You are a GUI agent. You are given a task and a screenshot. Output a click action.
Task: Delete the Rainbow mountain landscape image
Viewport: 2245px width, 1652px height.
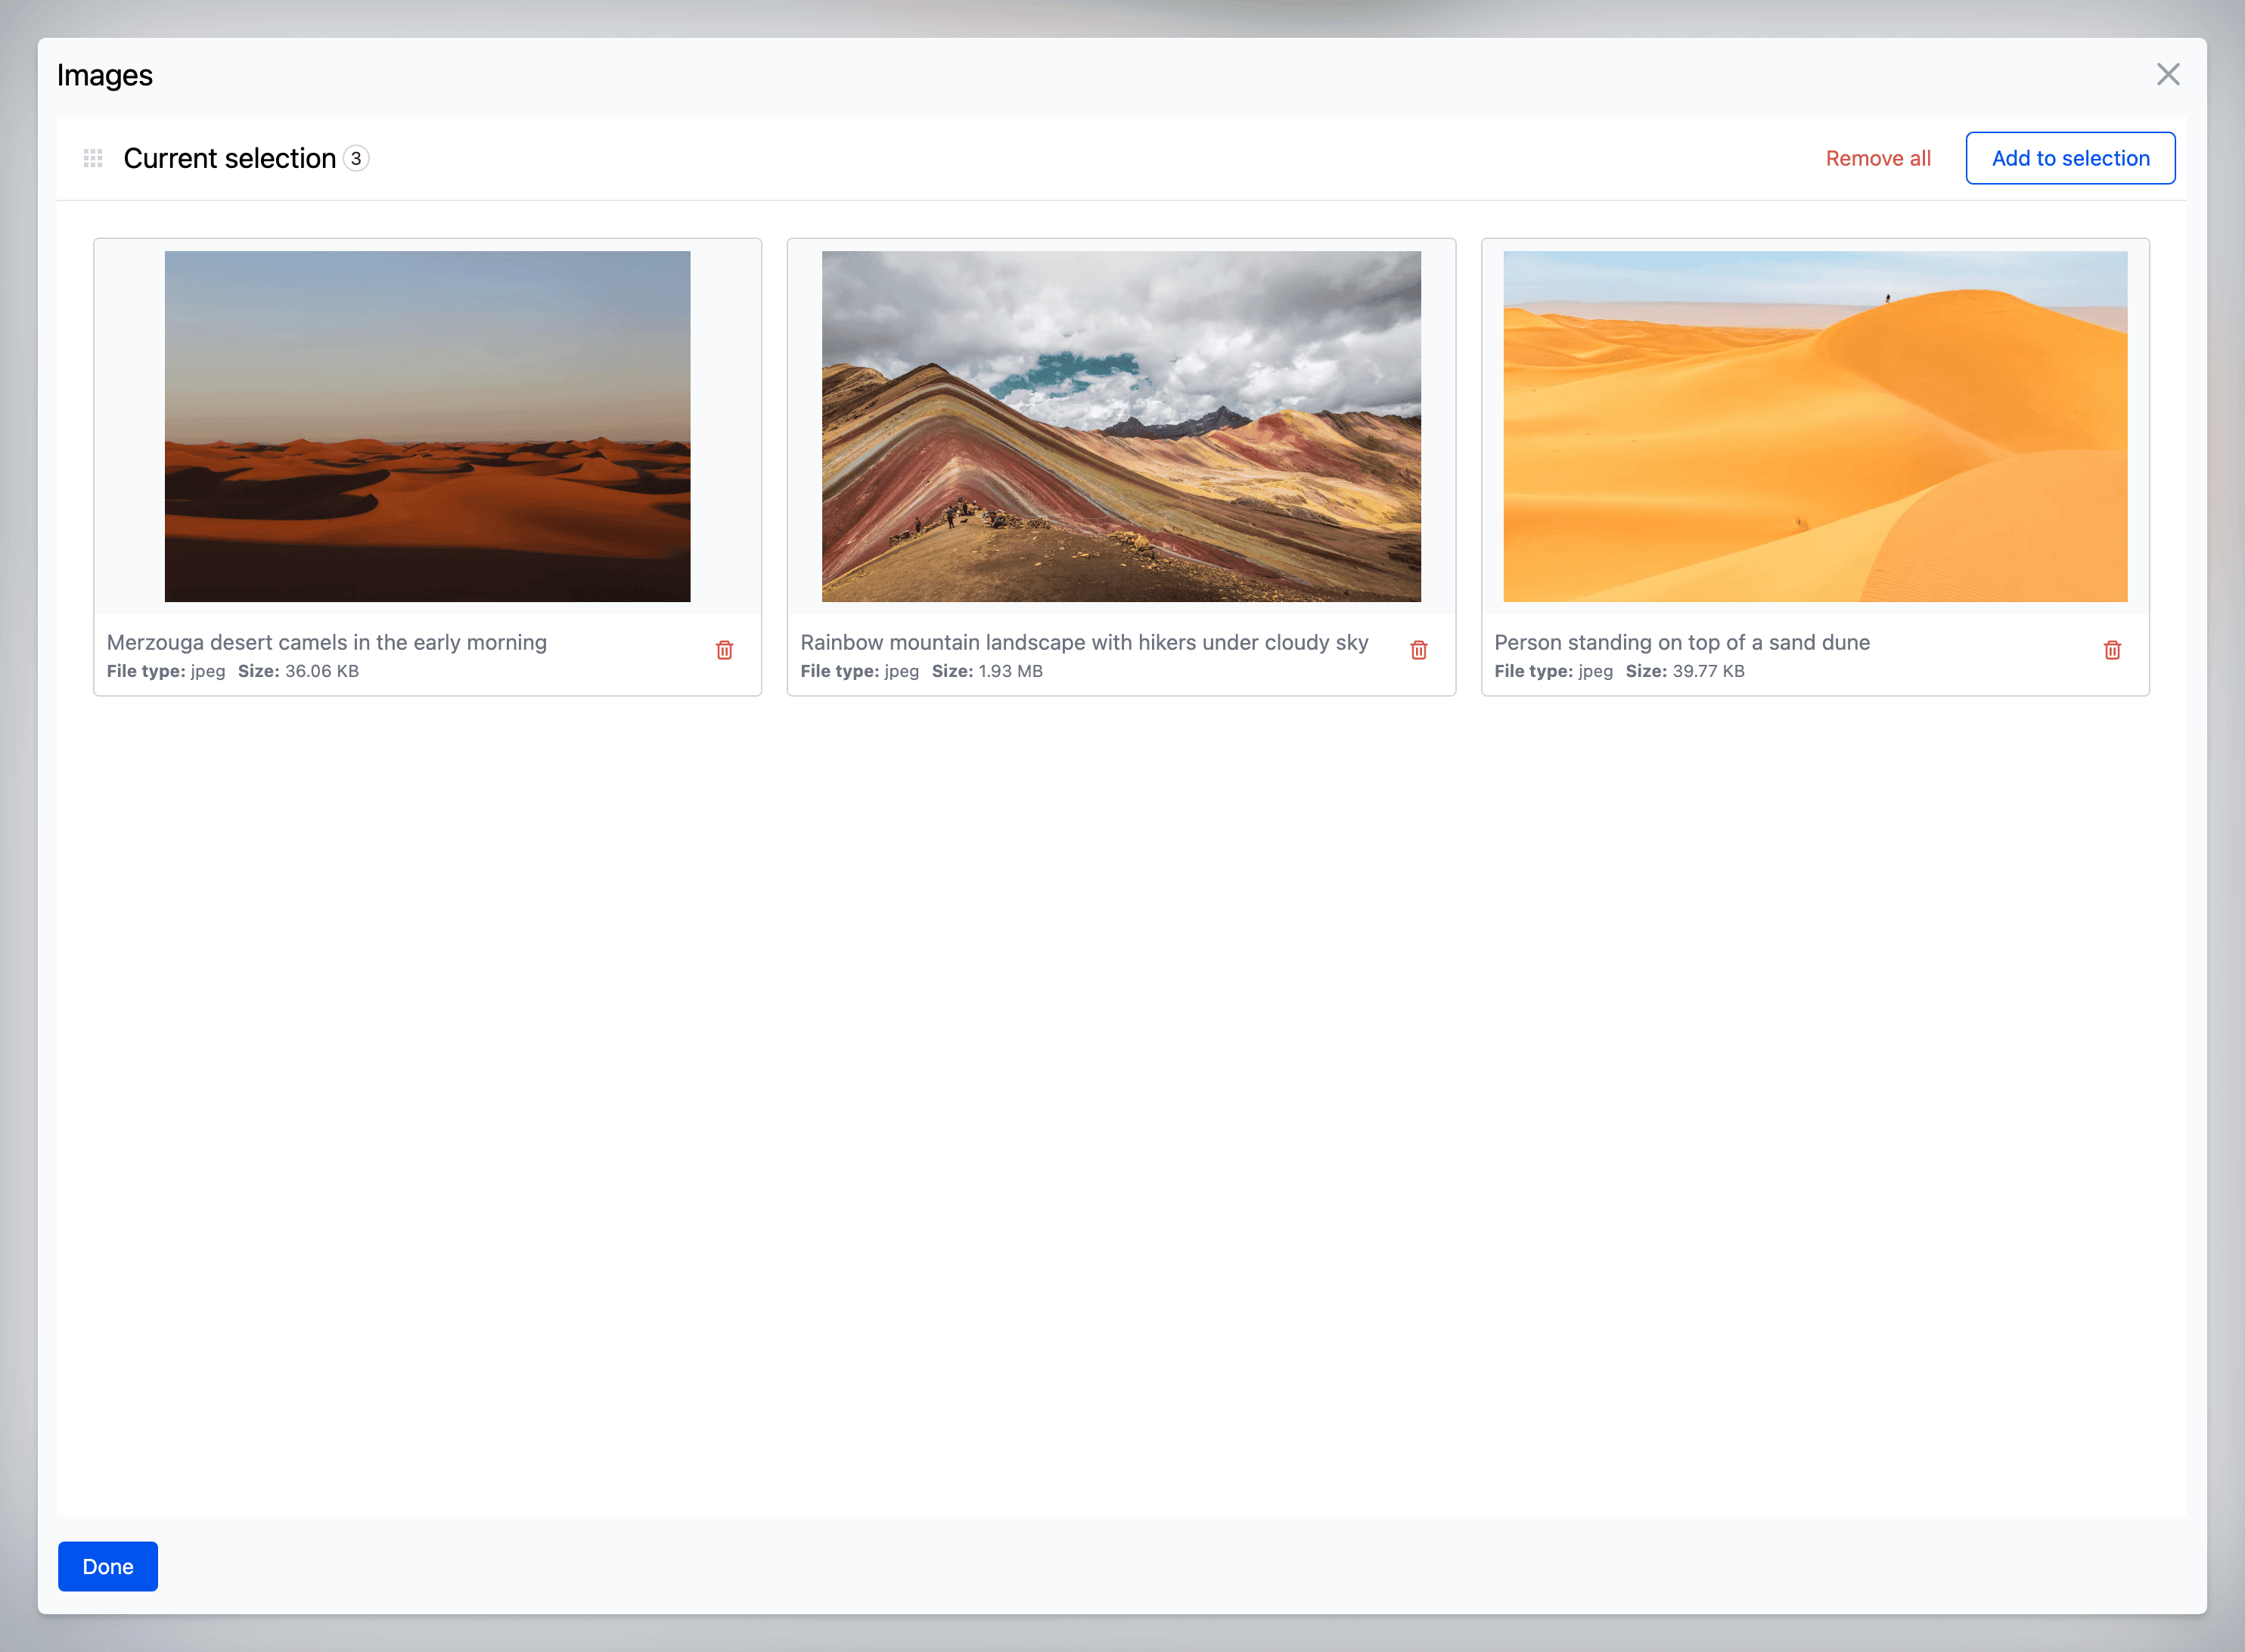(1419, 650)
